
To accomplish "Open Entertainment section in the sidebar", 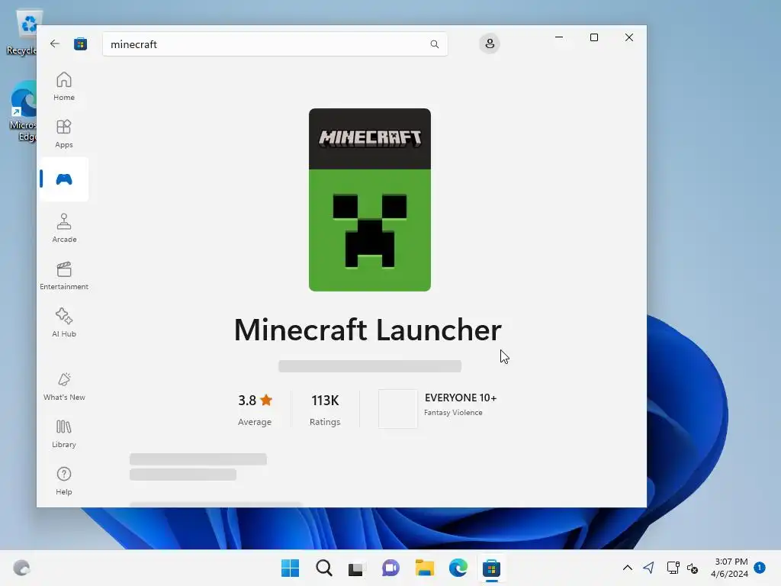I will (64, 275).
